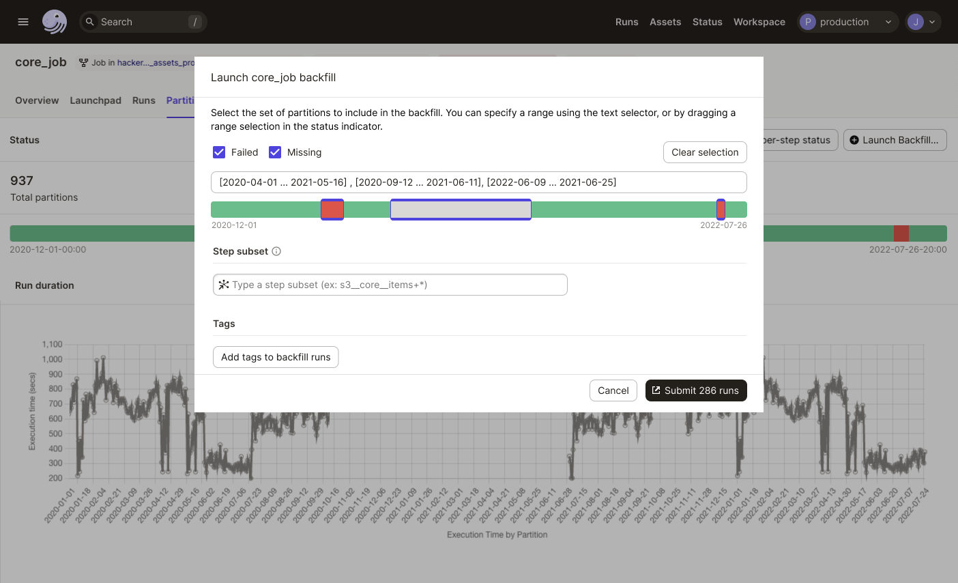Click the gray missing-partitions range in status bar
This screenshot has width=958, height=583.
coord(461,210)
